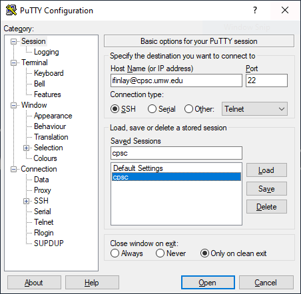This screenshot has height=294, width=301.
Task: Load the selected saved session
Action: tap(266, 170)
